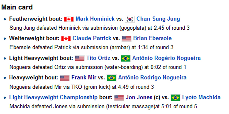Viewport: 229px width, 114px height.
Task: Visit the Brian Ebersole page link
Action: click(152, 38)
